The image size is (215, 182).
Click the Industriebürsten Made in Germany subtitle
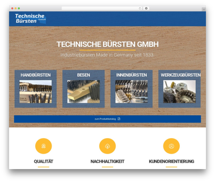(107, 55)
